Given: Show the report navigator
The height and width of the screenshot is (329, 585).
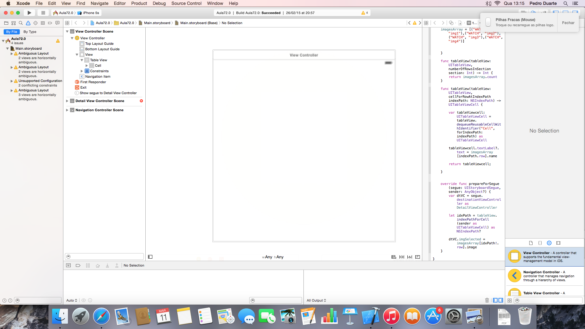Looking at the screenshot, I should click(x=57, y=23).
